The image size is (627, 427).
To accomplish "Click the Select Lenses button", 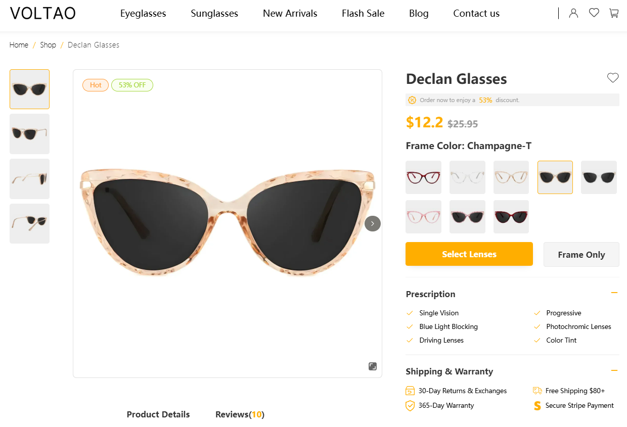I will (x=469, y=254).
